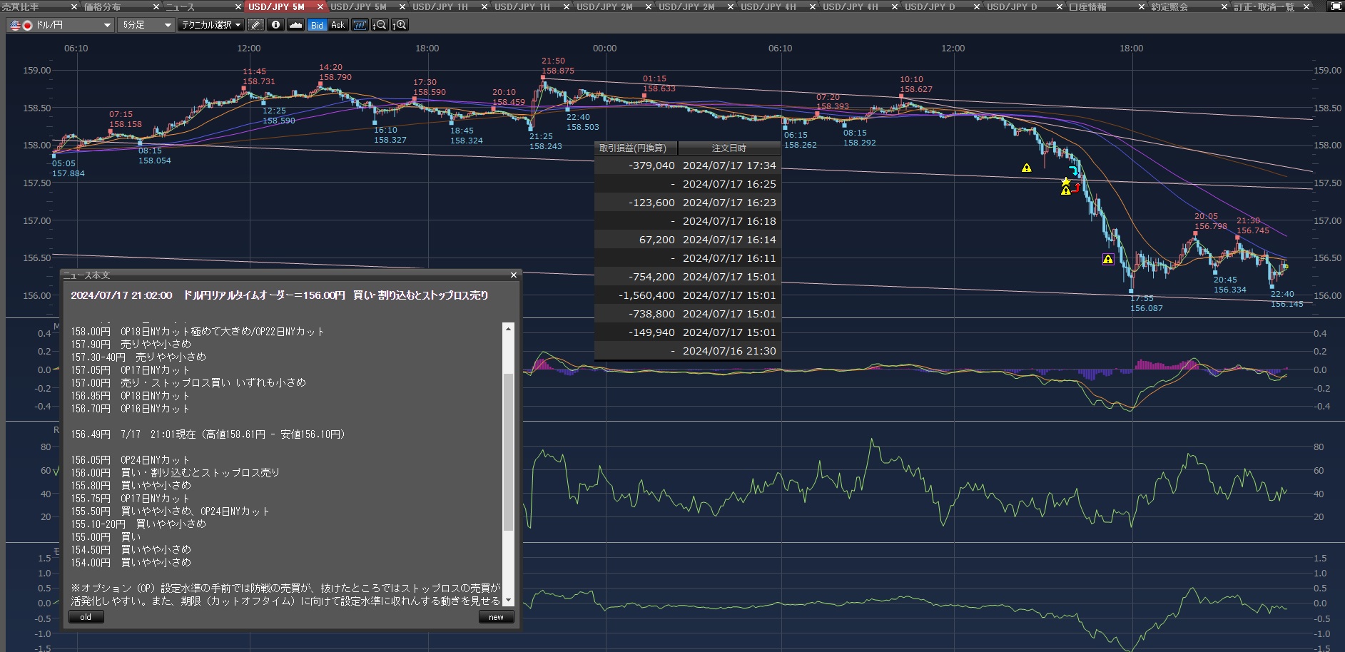The width and height of the screenshot is (1345, 652).
Task: Open the ドル/円 currency pair dropdown
Action: tap(61, 25)
